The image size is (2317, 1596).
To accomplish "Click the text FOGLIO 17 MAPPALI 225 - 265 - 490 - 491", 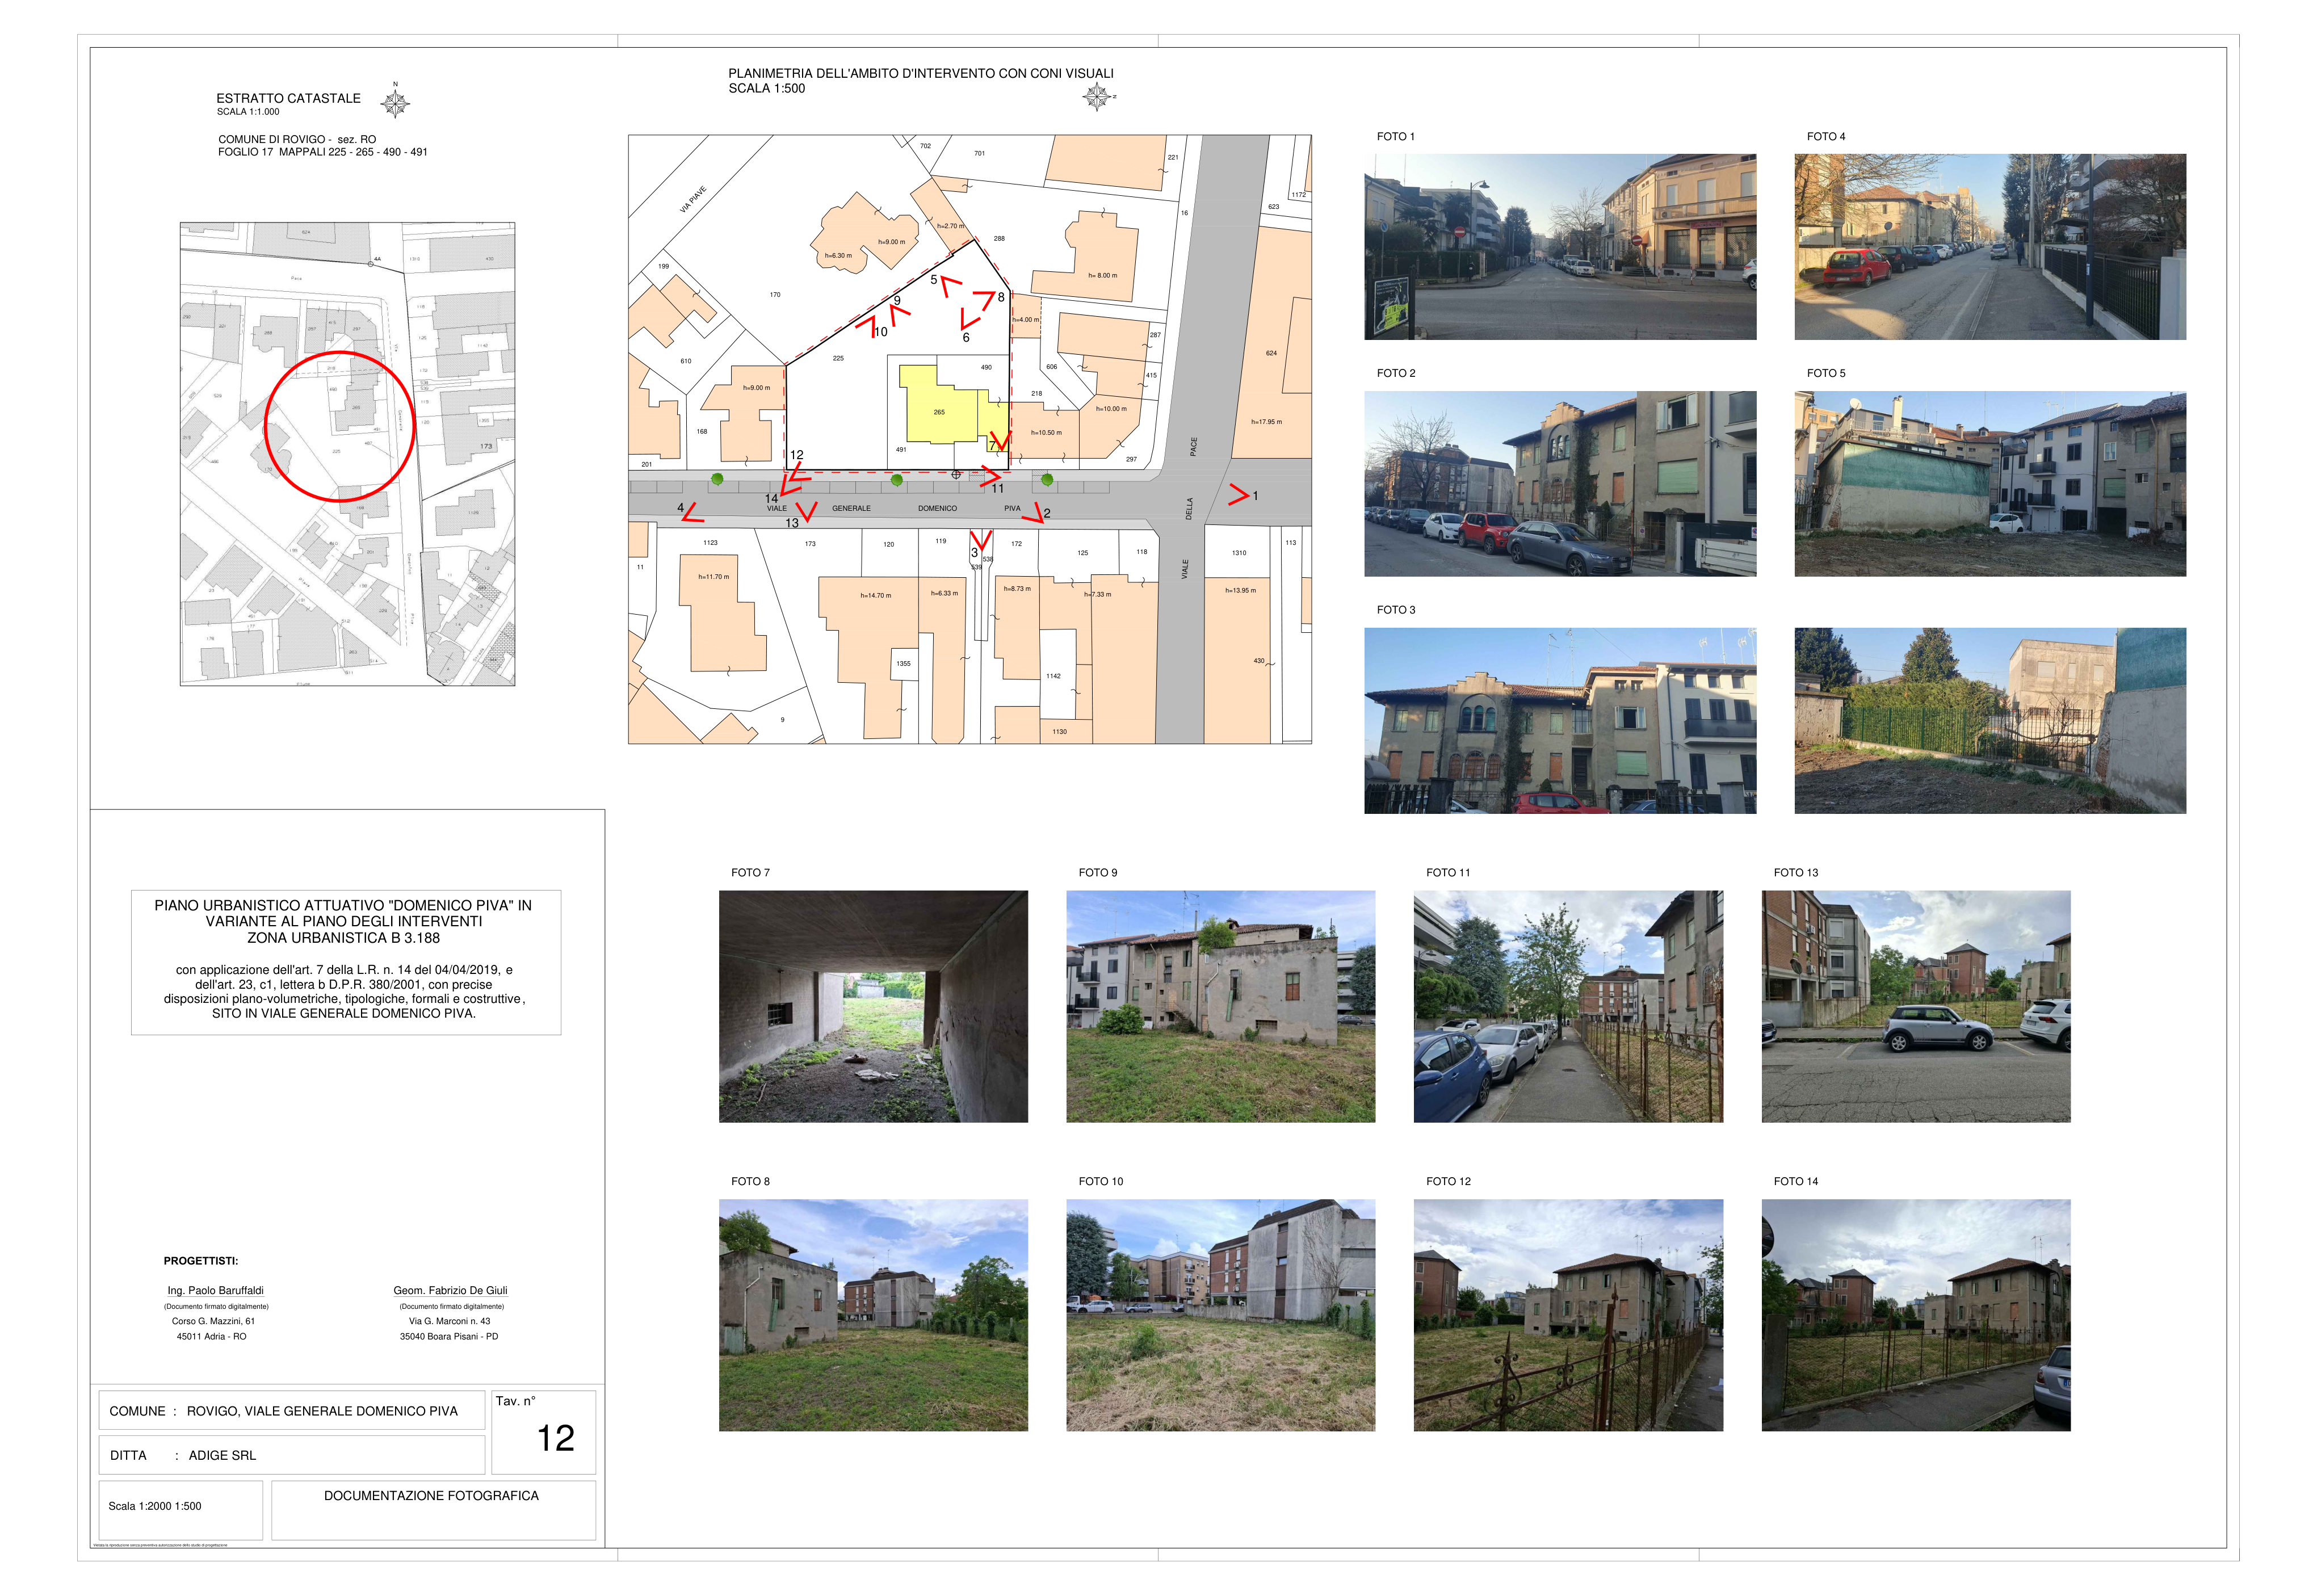I will [323, 152].
